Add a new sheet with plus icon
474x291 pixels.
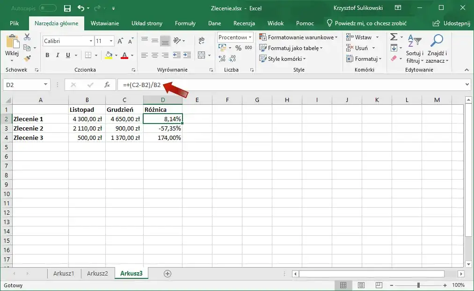pos(168,274)
